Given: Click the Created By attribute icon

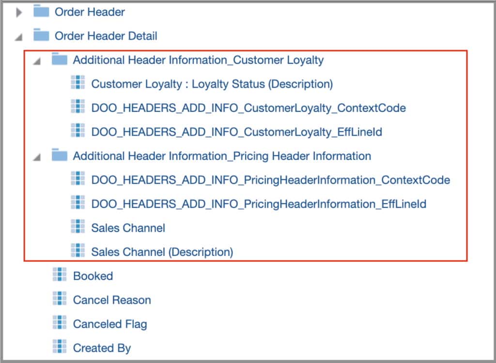Looking at the screenshot, I should [59, 347].
